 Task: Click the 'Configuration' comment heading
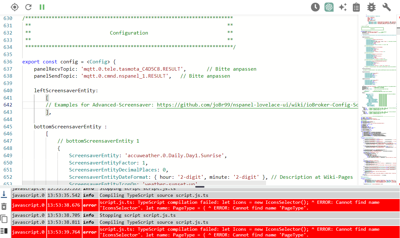pos(129,33)
